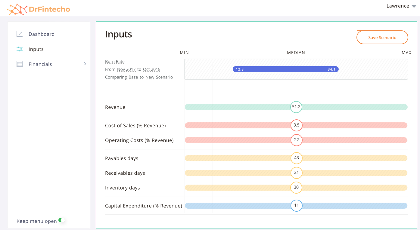Image resolution: width=420 pixels, height=230 pixels.
Task: Select the Inputs sliders icon
Action: click(x=19, y=49)
